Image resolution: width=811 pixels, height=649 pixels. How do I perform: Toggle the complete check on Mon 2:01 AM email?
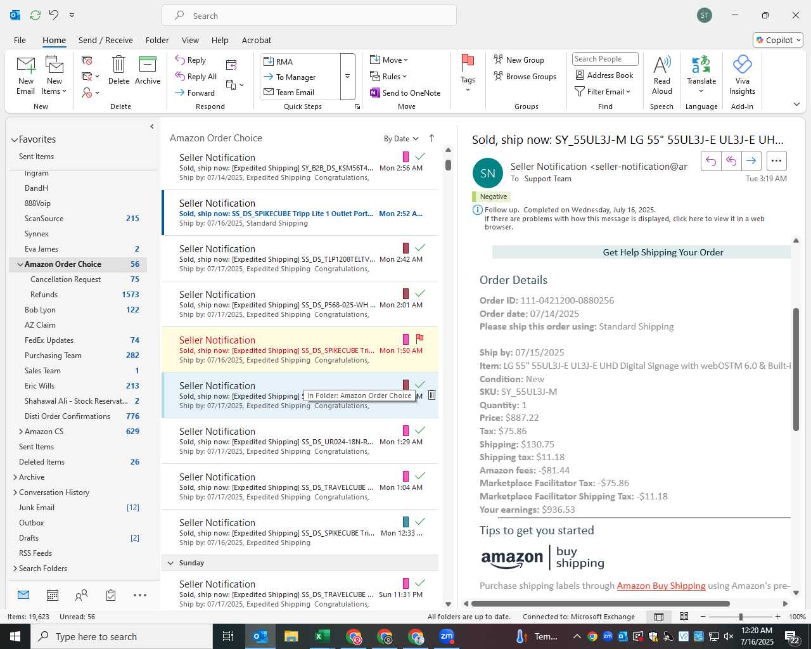(419, 293)
